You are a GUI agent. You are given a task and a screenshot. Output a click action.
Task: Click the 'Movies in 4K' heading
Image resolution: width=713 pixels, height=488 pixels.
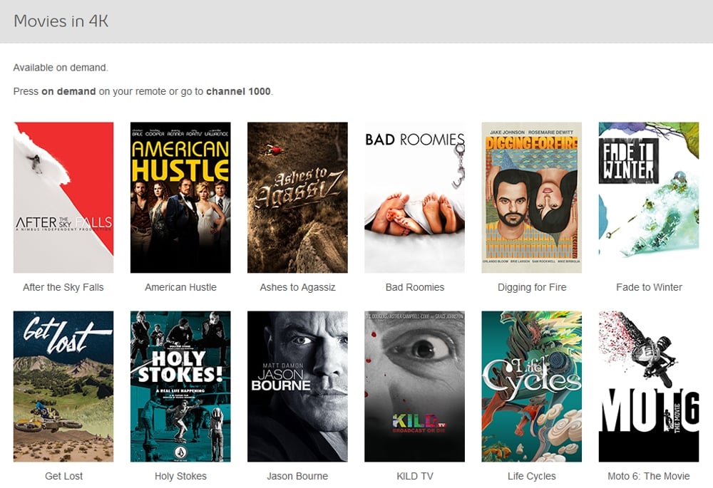pos(61,21)
